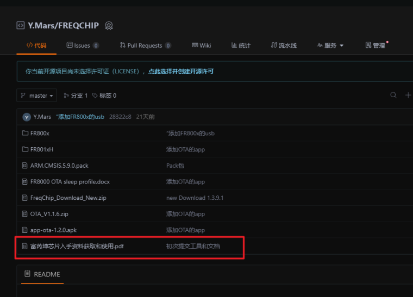Click the file icon for ARM.CMSIS.5.9.0.pack
This screenshot has width=413, height=297.
(x=25, y=166)
